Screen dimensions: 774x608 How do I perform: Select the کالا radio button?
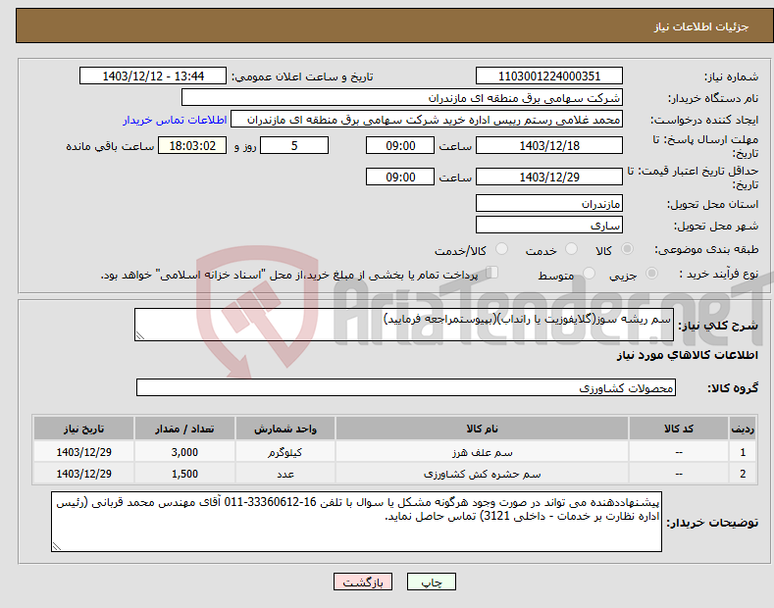coord(627,249)
